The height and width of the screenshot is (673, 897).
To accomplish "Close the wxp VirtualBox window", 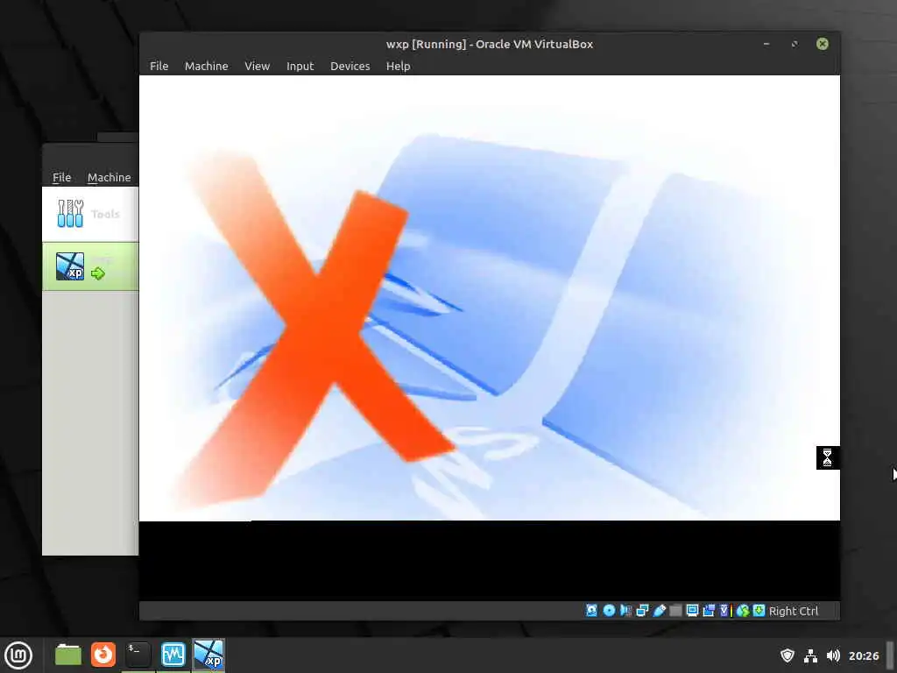I will [822, 44].
